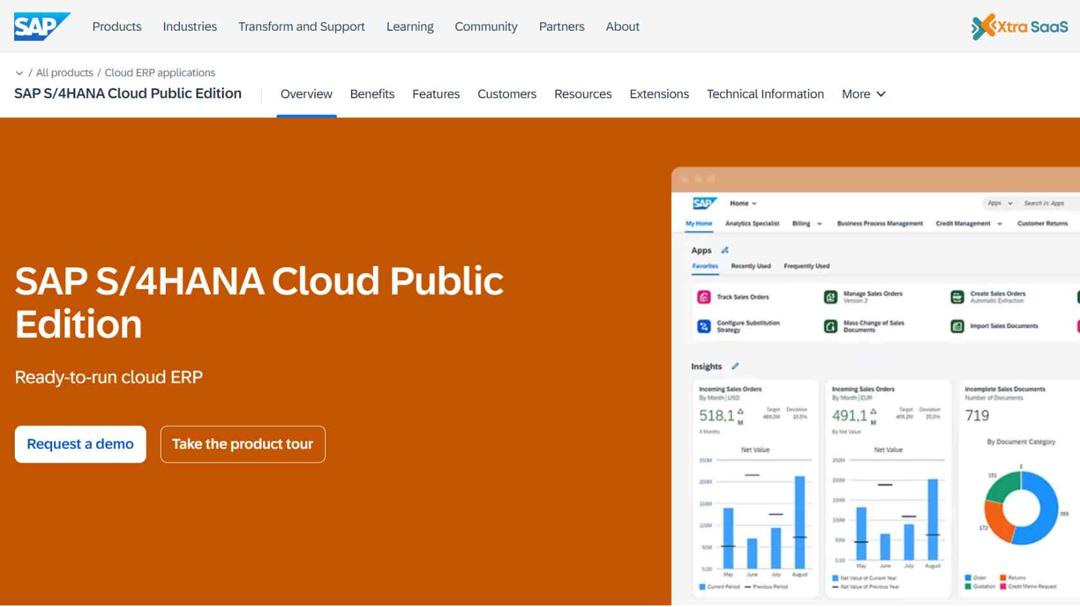Click Manage Sales Orders icon

tap(831, 297)
